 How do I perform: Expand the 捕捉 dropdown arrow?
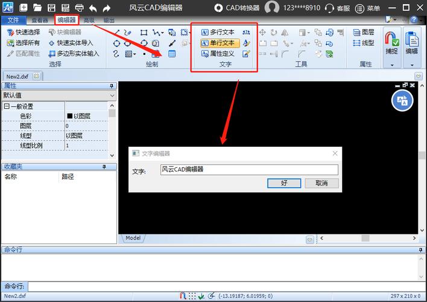(392, 65)
